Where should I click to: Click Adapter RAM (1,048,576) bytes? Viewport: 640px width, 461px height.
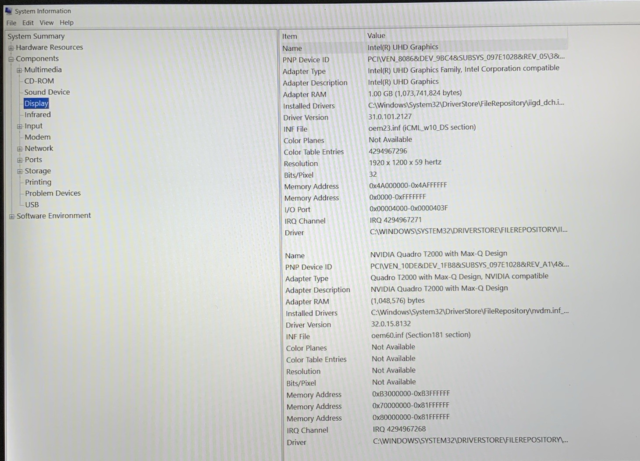coord(398,300)
